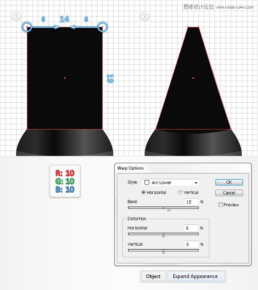Select the Horizontal radio button
This screenshot has height=290, width=258.
(x=143, y=192)
